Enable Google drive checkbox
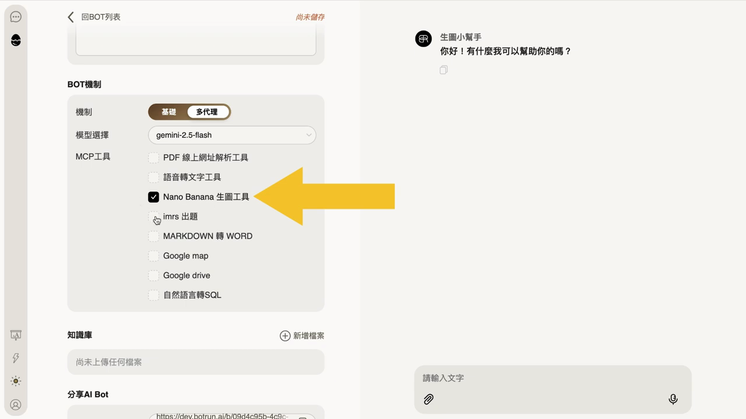This screenshot has height=419, width=746. 153,276
